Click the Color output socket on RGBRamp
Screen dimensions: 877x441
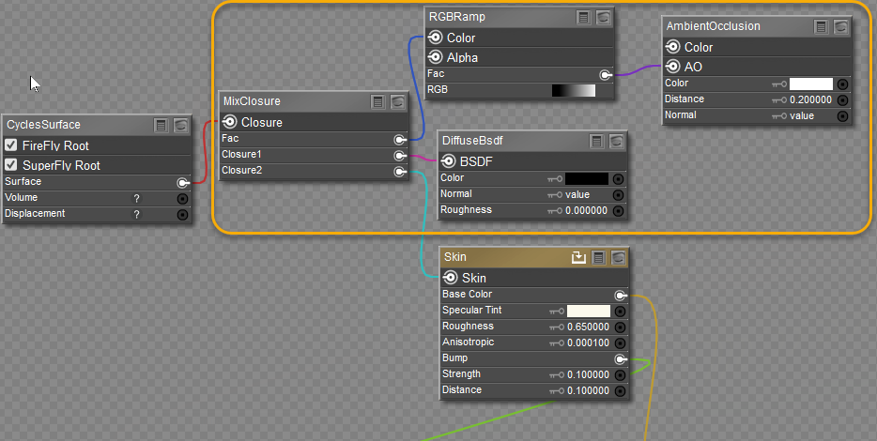click(x=435, y=38)
